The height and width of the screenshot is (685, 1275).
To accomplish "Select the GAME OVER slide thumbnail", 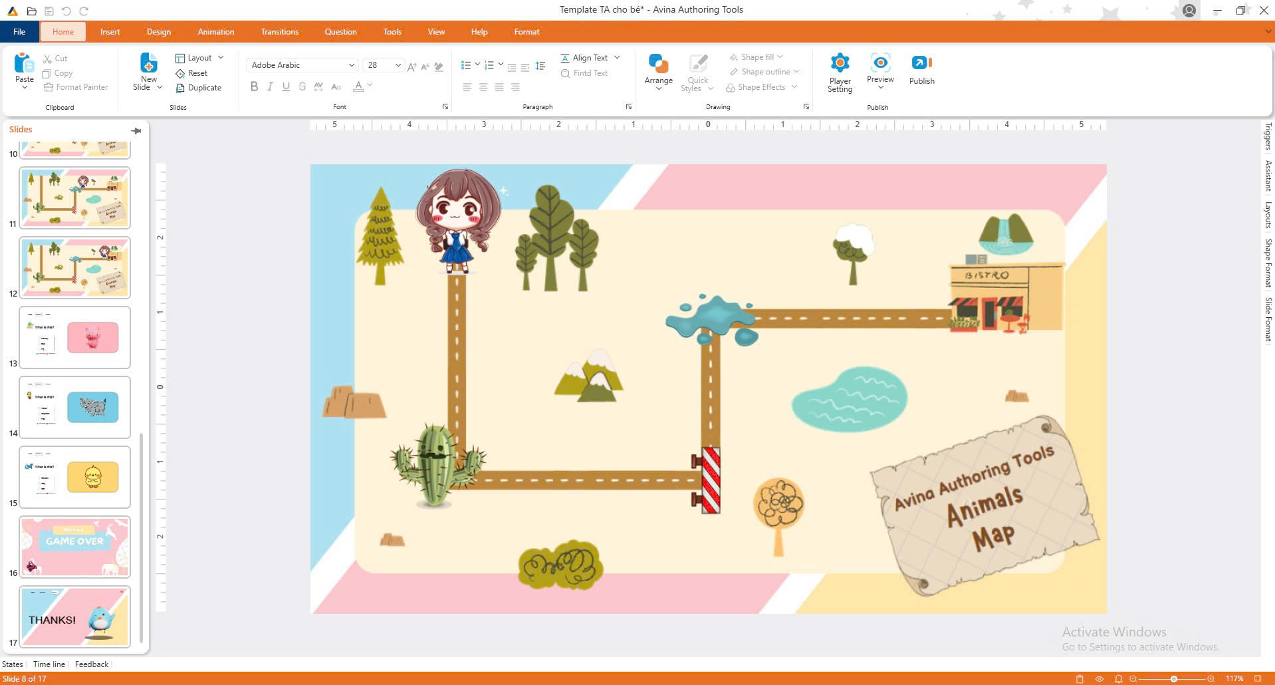I will click(75, 547).
